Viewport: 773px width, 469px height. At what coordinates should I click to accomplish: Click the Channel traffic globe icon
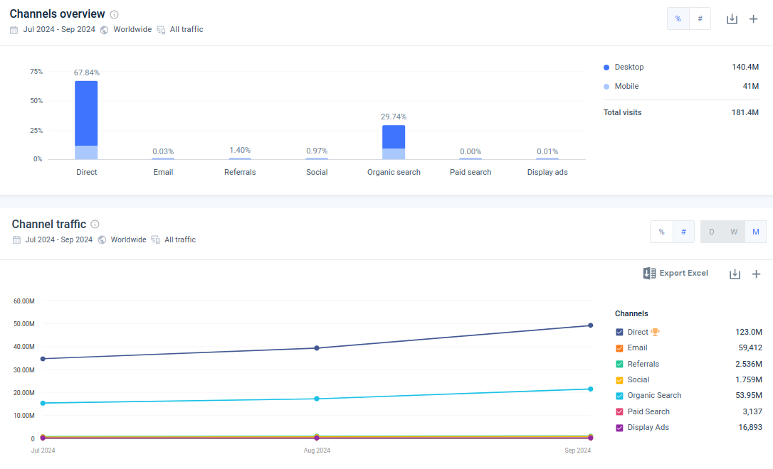point(102,239)
